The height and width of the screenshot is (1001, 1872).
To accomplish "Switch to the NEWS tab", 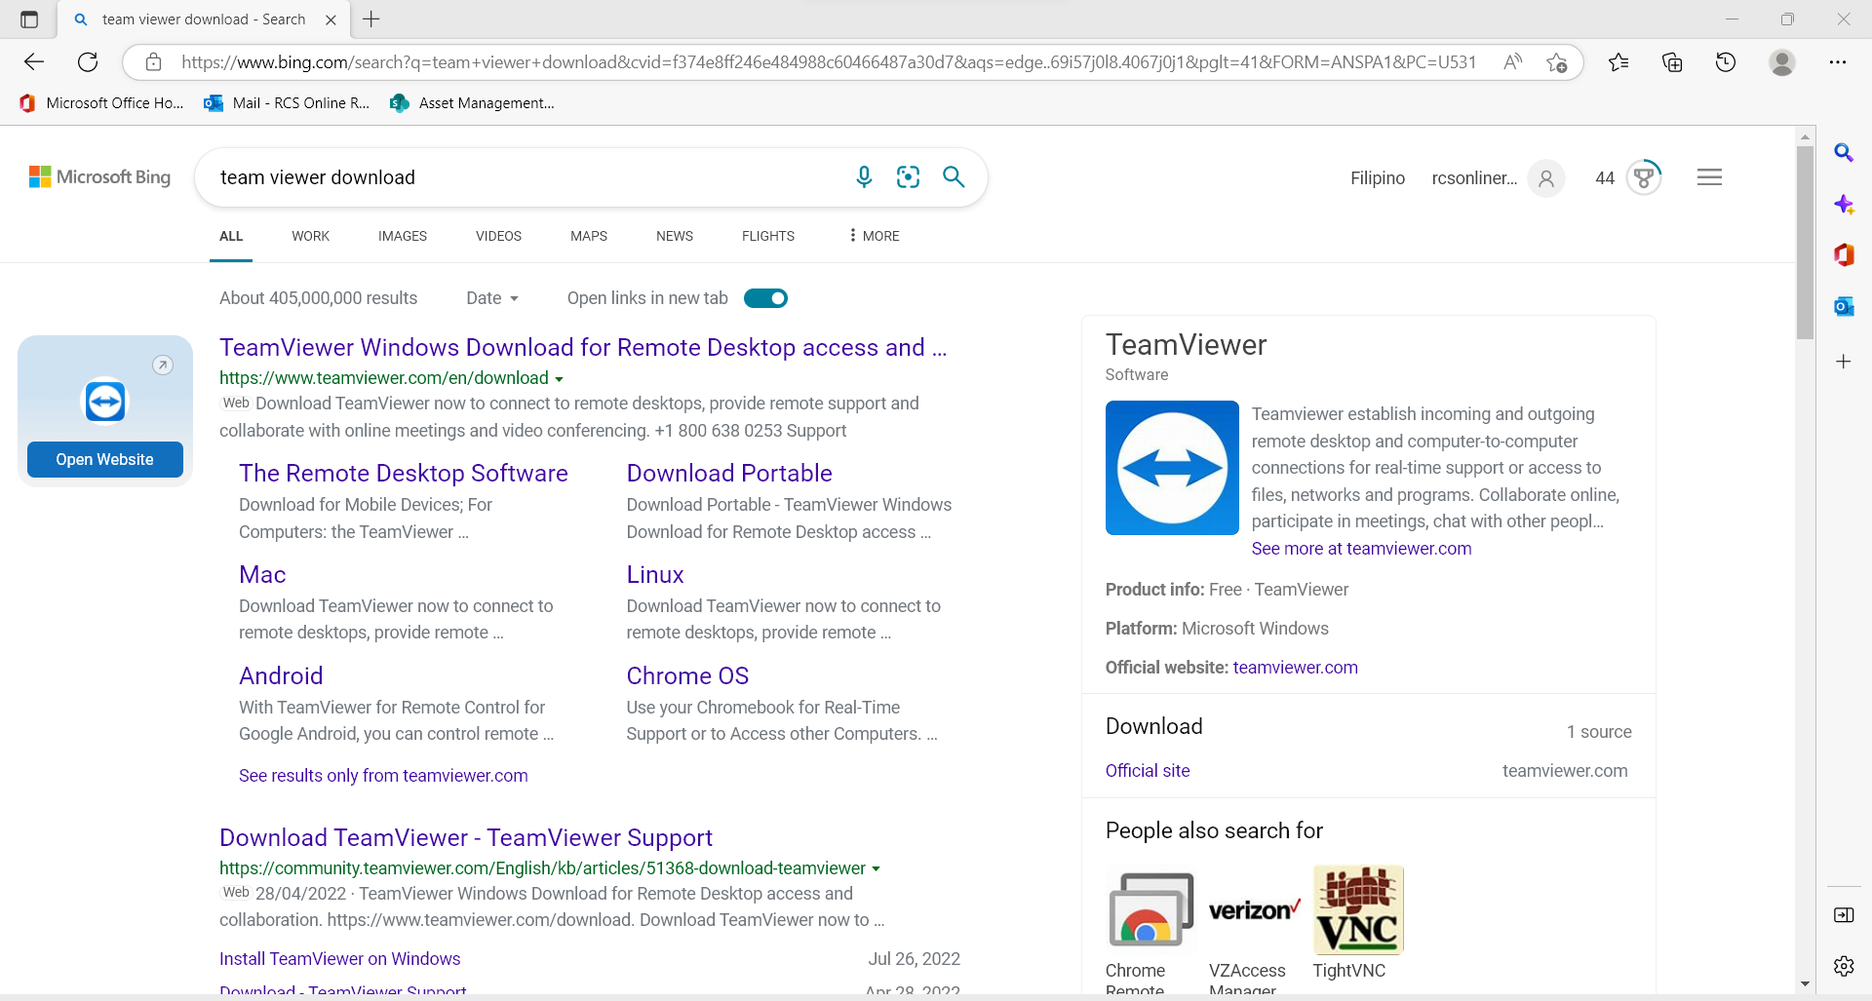I will 675,236.
